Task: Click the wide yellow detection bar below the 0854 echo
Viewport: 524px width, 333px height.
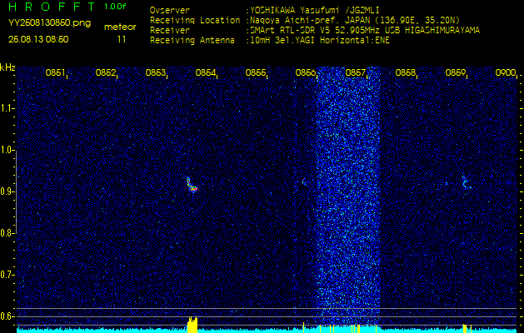Action: [192, 325]
